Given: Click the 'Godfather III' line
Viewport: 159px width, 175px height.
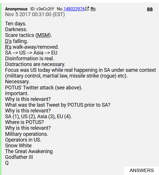Looking at the screenshot, I should (19, 157).
